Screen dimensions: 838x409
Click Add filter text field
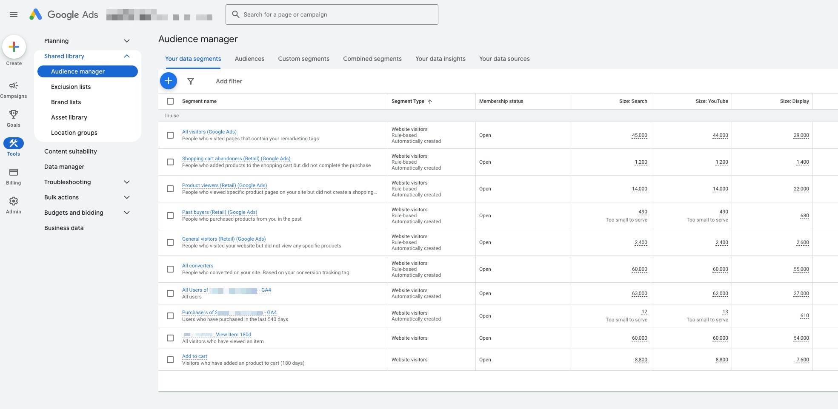tap(229, 81)
